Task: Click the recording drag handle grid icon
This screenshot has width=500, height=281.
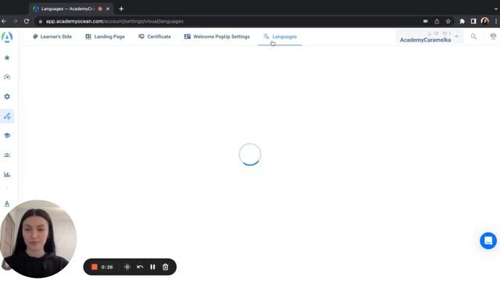Action: tap(127, 267)
